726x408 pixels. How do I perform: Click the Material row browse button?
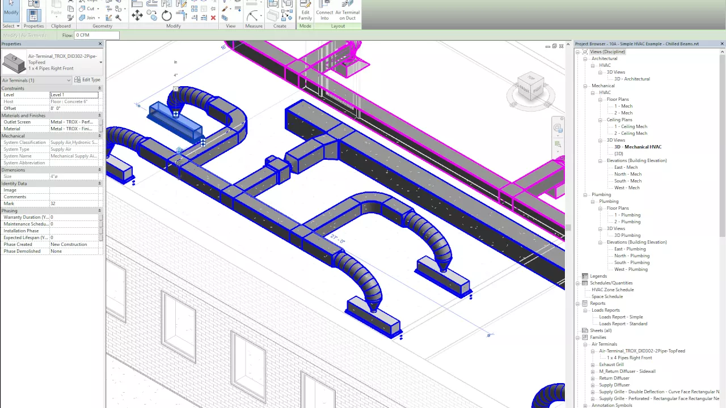(101, 129)
